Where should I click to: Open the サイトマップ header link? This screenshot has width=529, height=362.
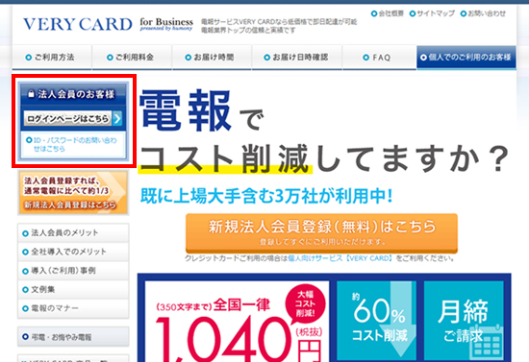pos(432,13)
